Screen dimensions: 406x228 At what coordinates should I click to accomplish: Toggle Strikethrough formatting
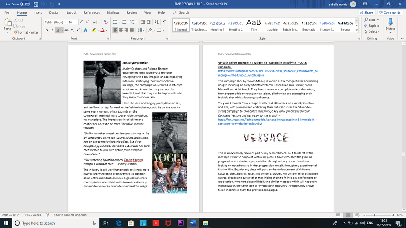point(67,30)
